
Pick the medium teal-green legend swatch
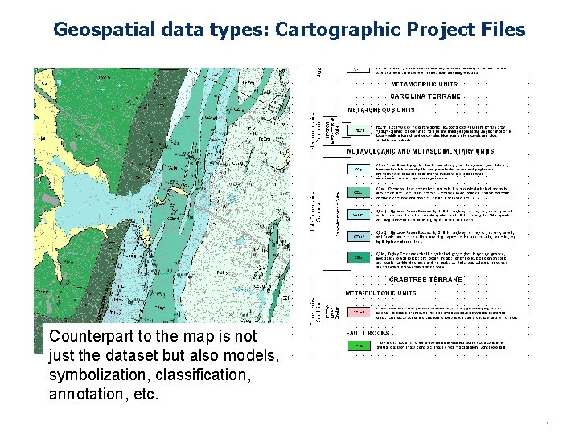(x=359, y=192)
